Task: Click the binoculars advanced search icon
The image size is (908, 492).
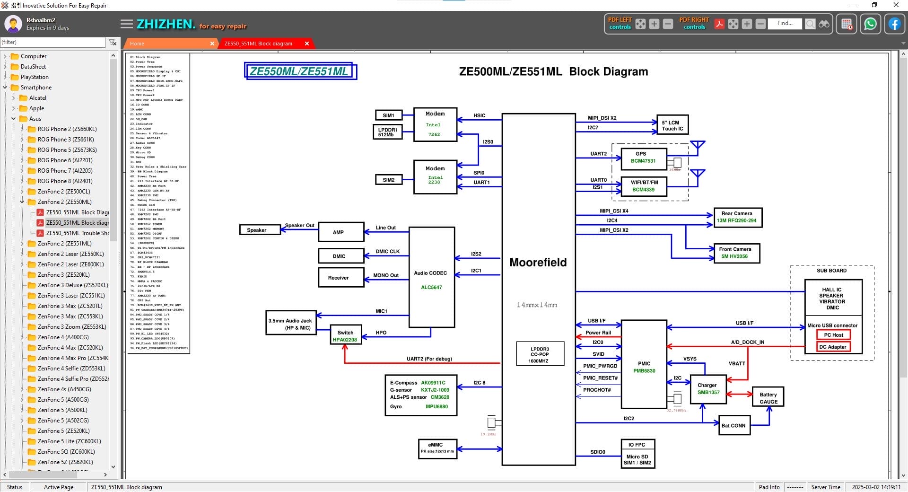Action: coord(824,24)
